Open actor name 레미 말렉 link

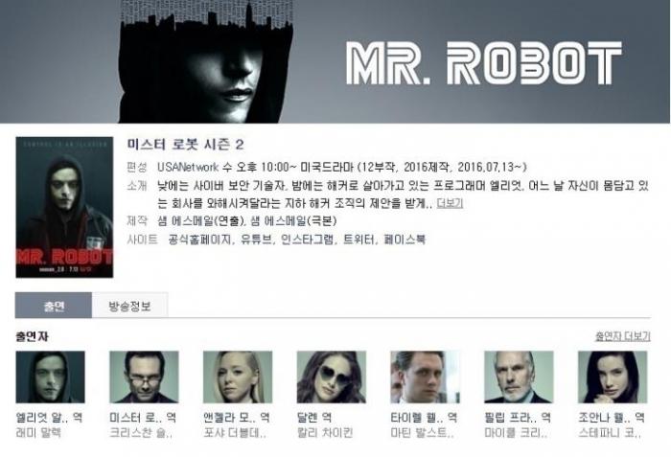pos(38,433)
